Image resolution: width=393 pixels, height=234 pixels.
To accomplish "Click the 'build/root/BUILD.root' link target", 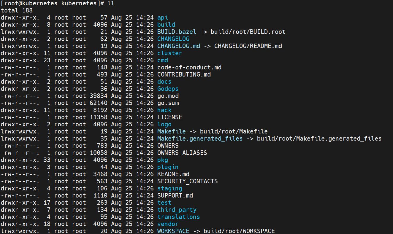I will pyautogui.click(x=248, y=32).
